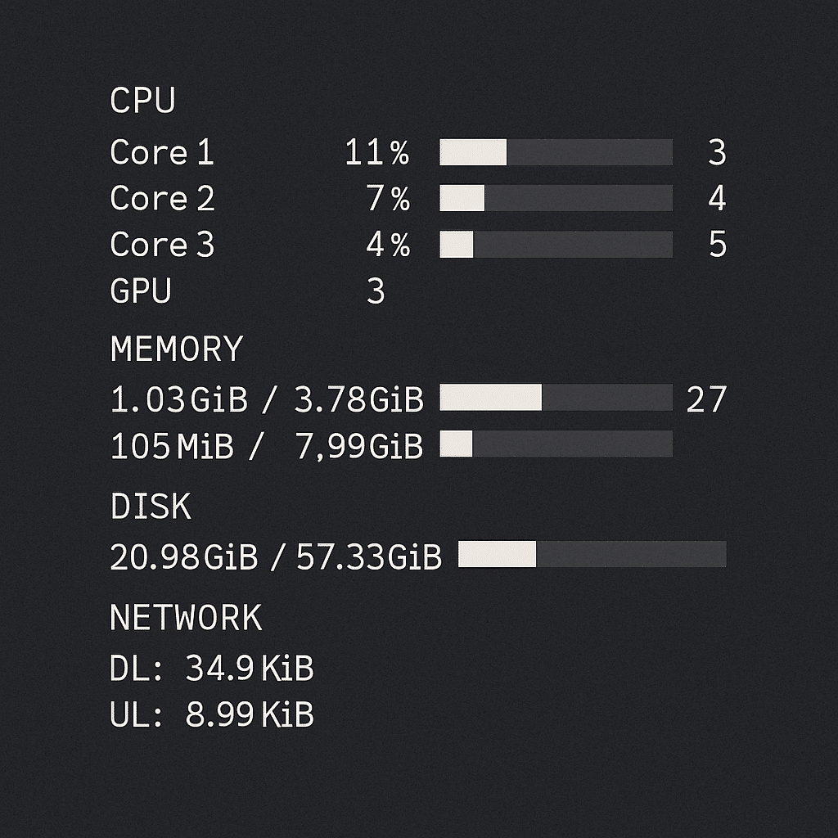Click the Core 3 usage bar

pos(556,244)
